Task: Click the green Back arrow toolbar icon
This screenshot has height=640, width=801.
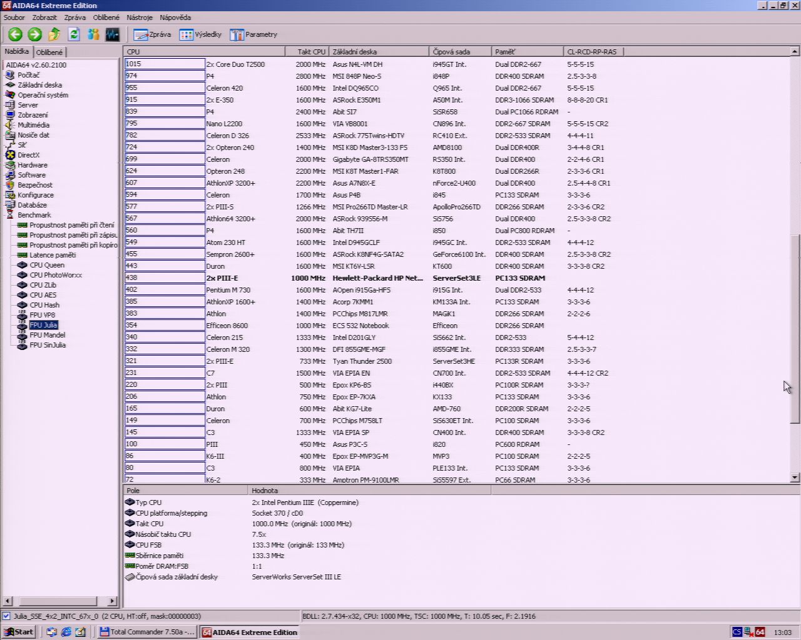Action: point(15,34)
